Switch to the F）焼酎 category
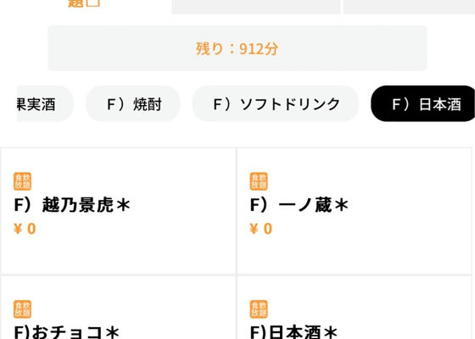Image resolution: width=475 pixels, height=339 pixels. [133, 103]
